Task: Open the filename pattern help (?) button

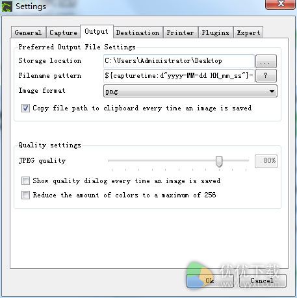Action: pyautogui.click(x=266, y=75)
